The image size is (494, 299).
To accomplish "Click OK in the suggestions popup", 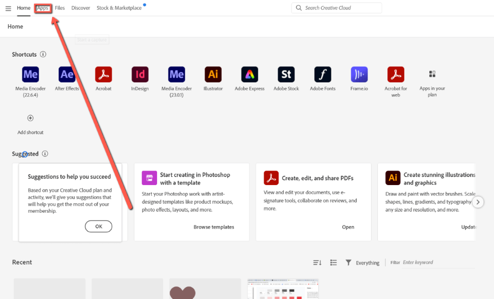I will tap(99, 226).
